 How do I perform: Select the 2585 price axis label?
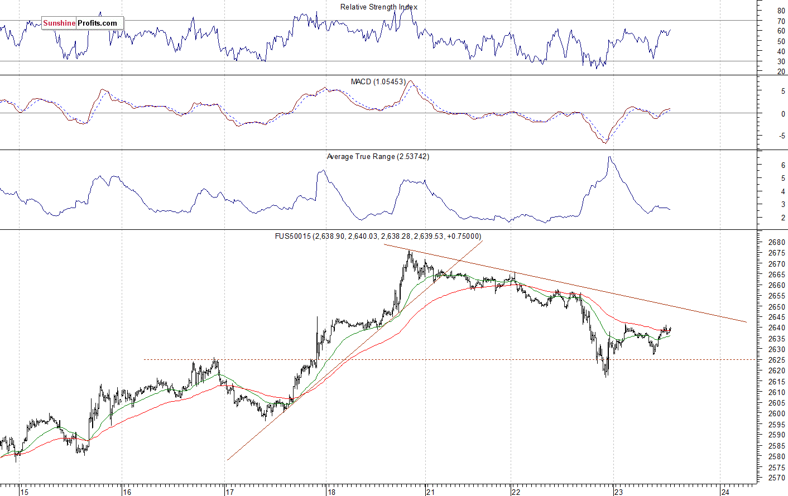click(777, 446)
